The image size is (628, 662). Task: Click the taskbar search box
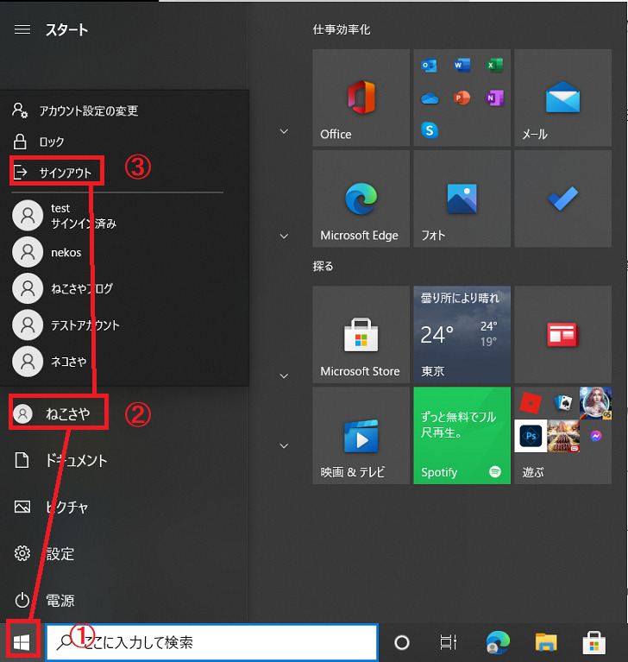pyautogui.click(x=212, y=642)
